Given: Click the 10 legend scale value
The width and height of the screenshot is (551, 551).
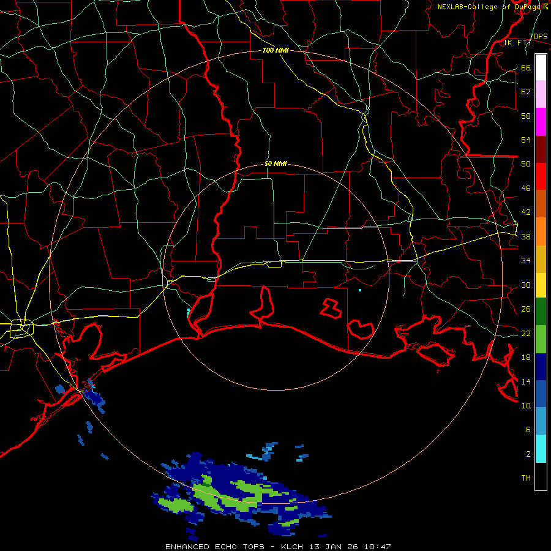Looking at the screenshot, I should tap(526, 406).
